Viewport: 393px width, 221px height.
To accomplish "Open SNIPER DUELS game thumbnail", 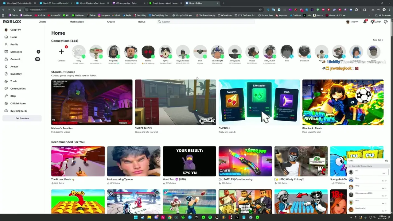I will point(175,102).
